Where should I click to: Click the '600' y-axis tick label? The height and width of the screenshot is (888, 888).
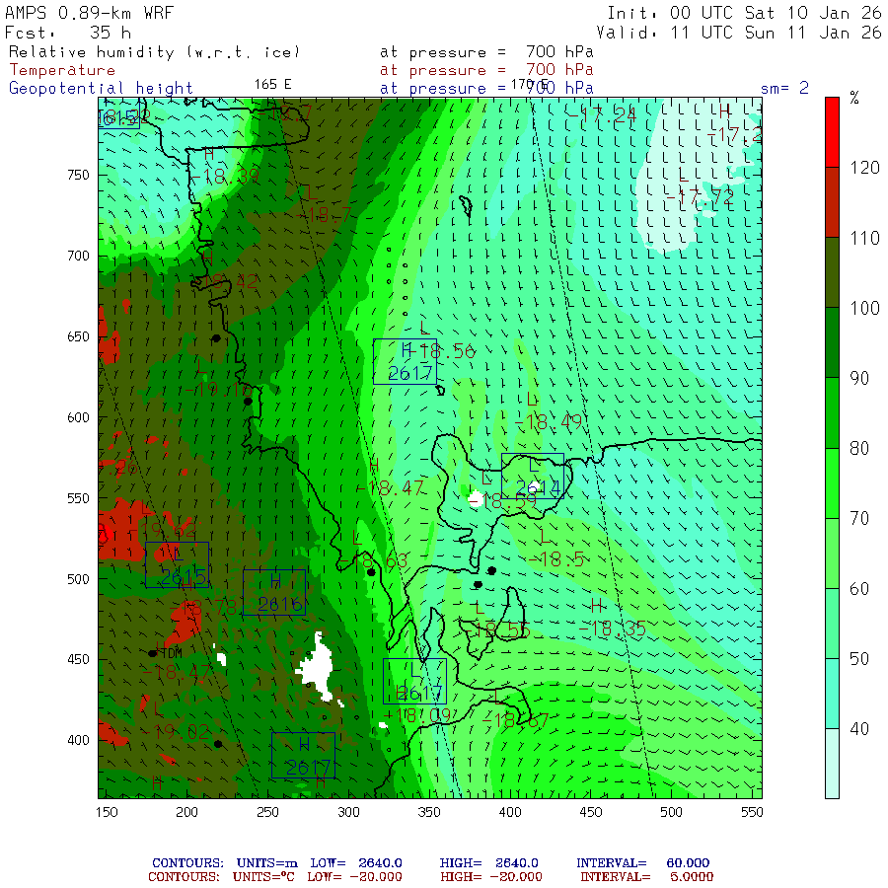pos(78,417)
